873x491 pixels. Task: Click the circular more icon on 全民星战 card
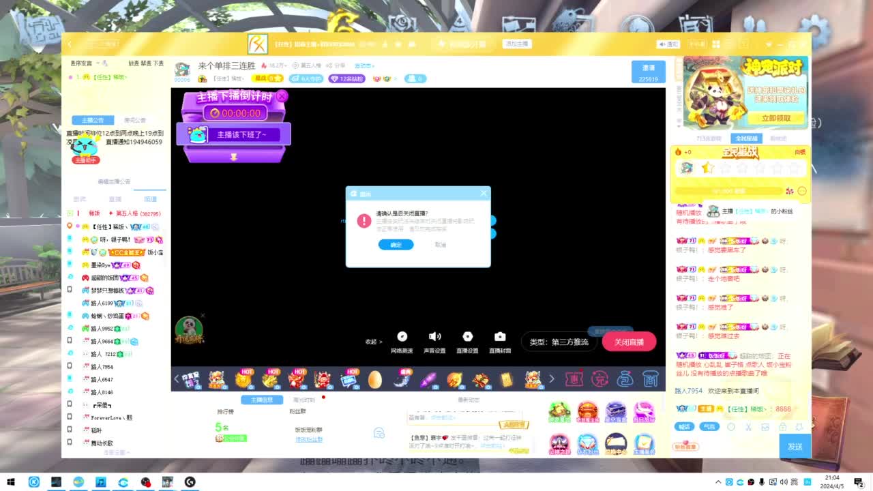[x=802, y=191]
